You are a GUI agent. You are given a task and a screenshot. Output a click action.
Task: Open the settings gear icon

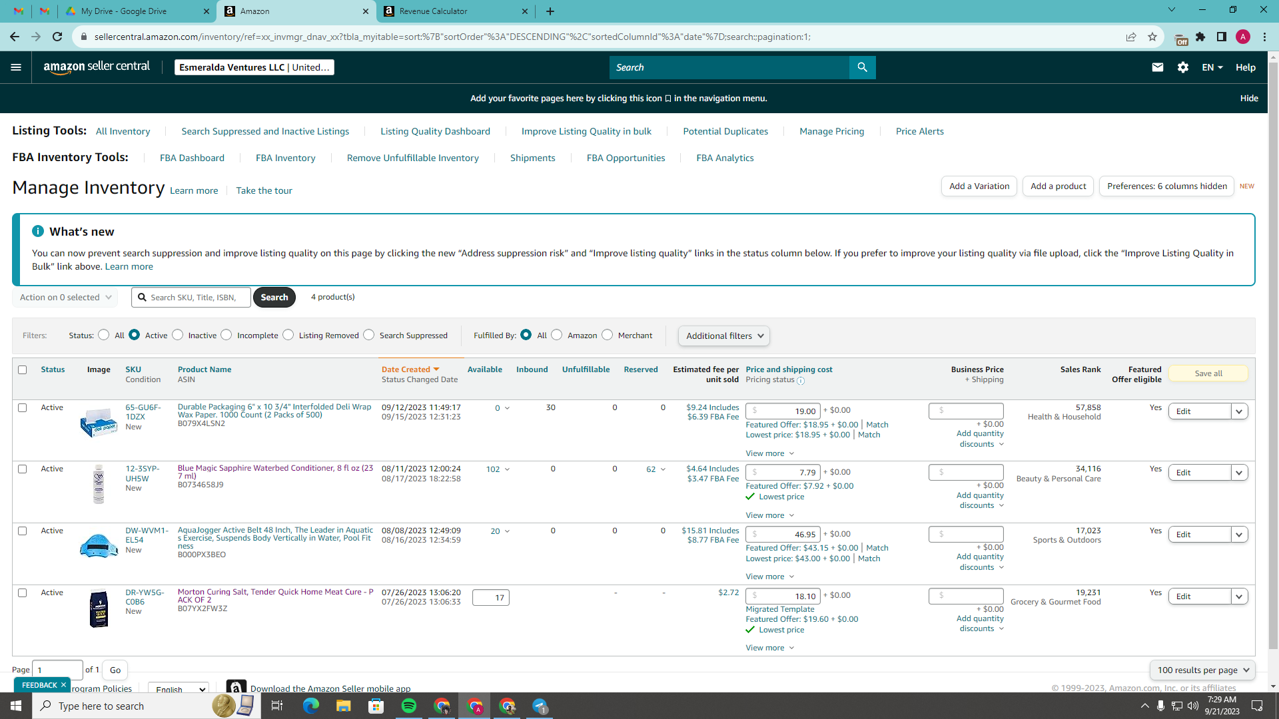tap(1182, 67)
